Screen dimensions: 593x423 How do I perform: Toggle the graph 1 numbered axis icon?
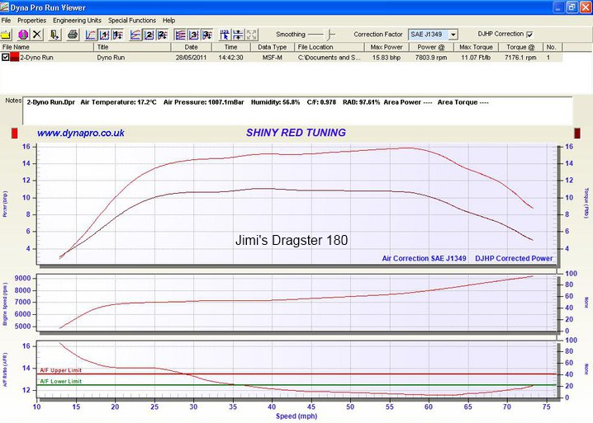pyautogui.click(x=104, y=35)
